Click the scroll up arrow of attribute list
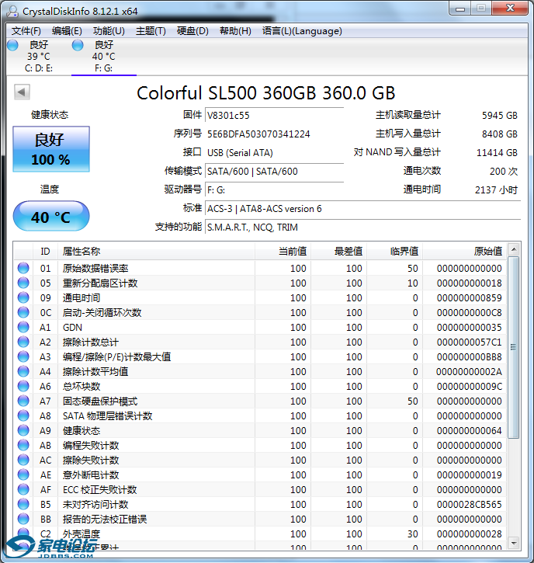The height and width of the screenshot is (563, 534). [x=514, y=249]
